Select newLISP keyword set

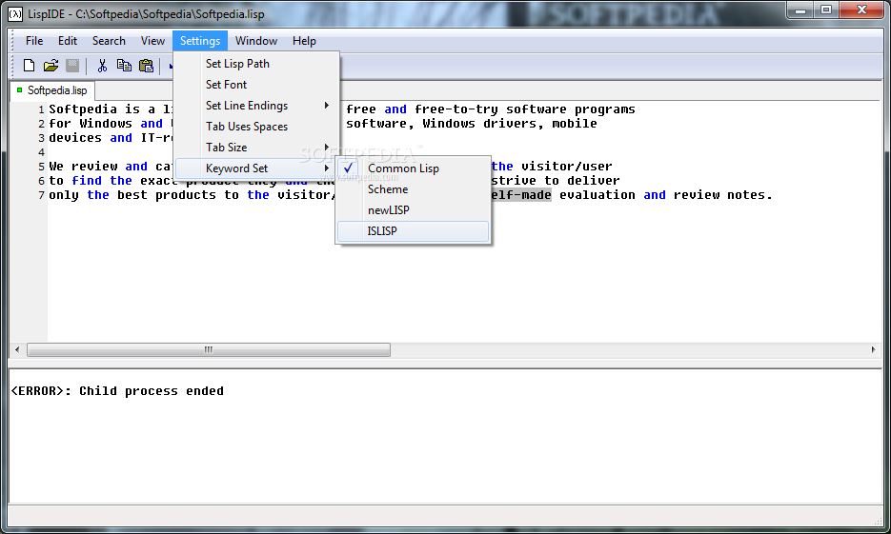(x=414, y=210)
